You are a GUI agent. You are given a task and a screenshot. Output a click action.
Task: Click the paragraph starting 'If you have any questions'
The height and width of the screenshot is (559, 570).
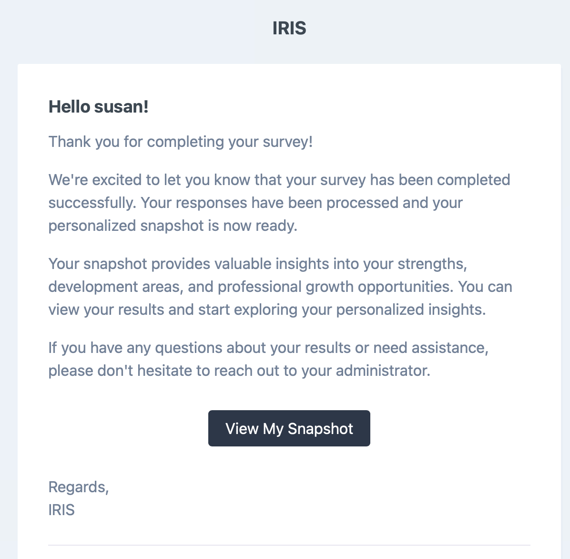268,359
